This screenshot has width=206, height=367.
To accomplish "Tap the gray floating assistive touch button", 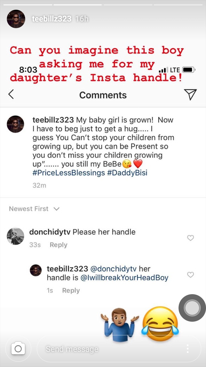I will tap(192, 308).
